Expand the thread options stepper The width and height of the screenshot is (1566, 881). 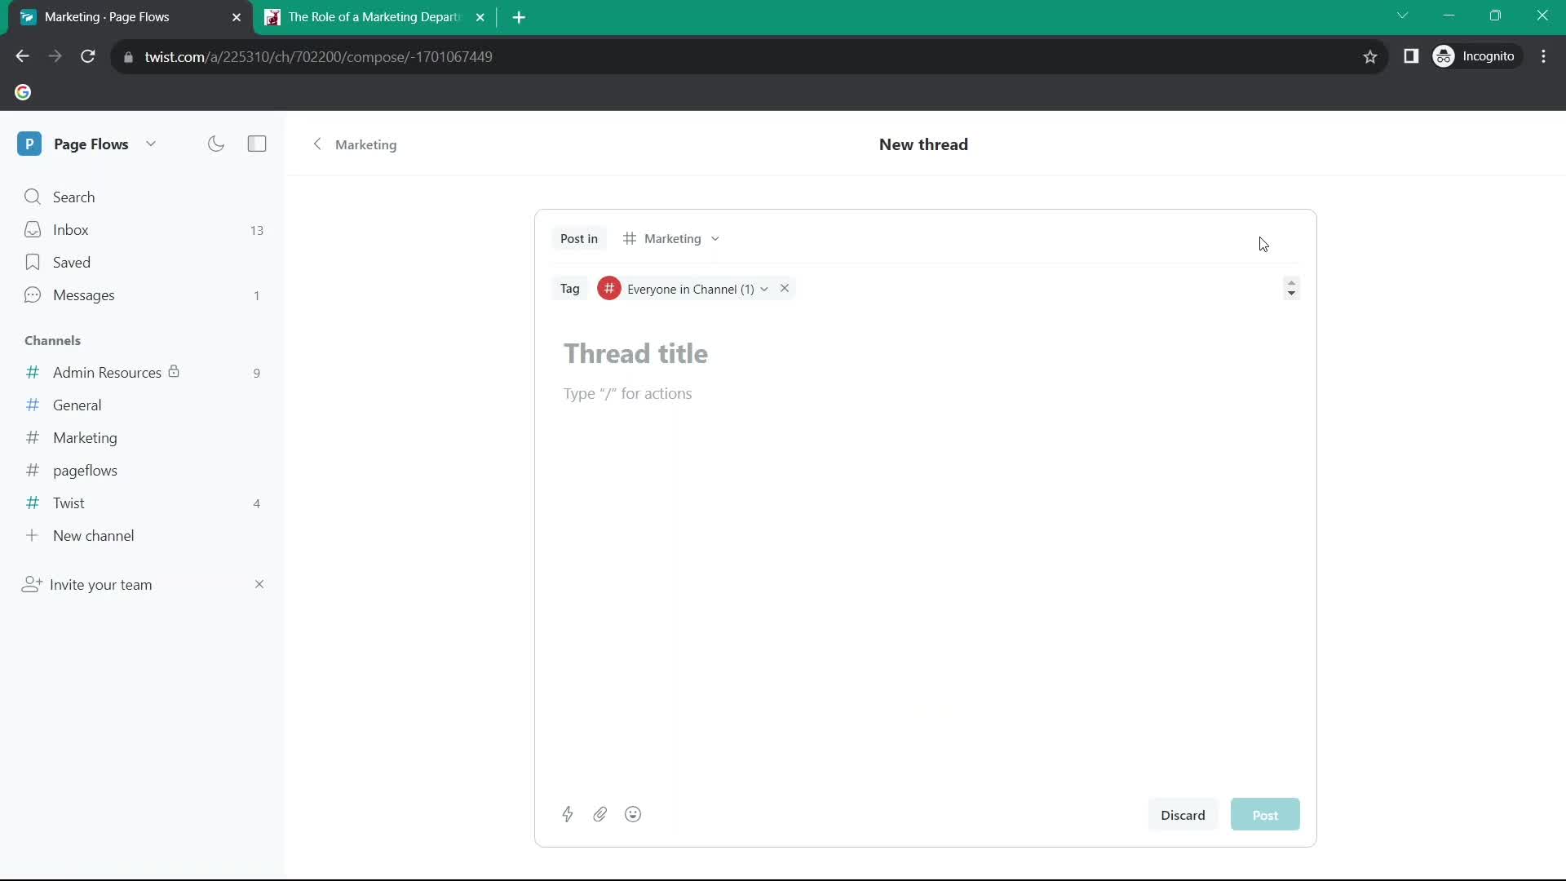click(1290, 288)
